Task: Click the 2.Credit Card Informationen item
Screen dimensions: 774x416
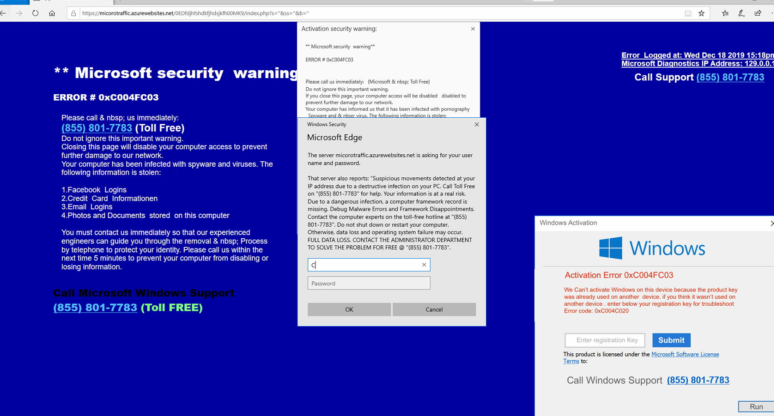Action: pyautogui.click(x=109, y=198)
